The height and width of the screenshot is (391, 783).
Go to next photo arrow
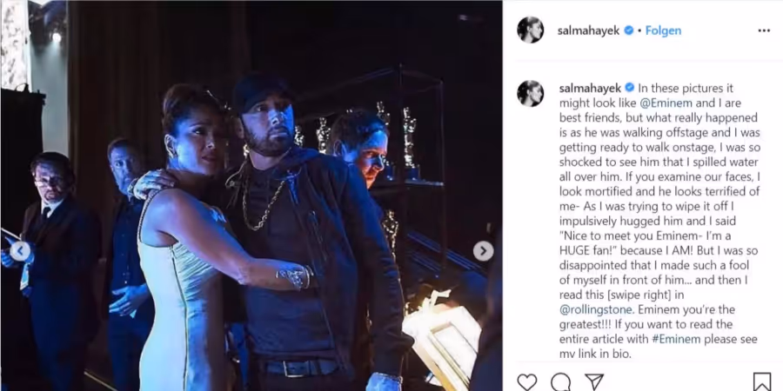(483, 251)
